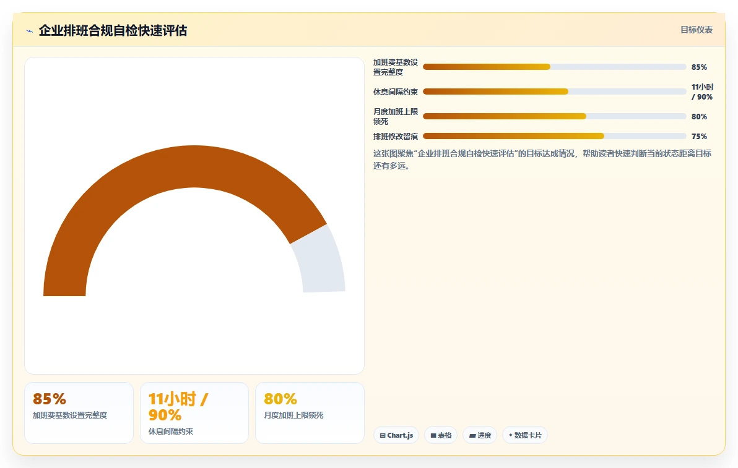Viewport: 738px width, 468px height.
Task: Click the 80% value beside the progress bar
Action: click(699, 116)
